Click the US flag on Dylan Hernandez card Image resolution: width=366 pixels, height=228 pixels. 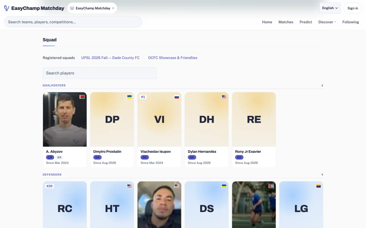tap(224, 97)
